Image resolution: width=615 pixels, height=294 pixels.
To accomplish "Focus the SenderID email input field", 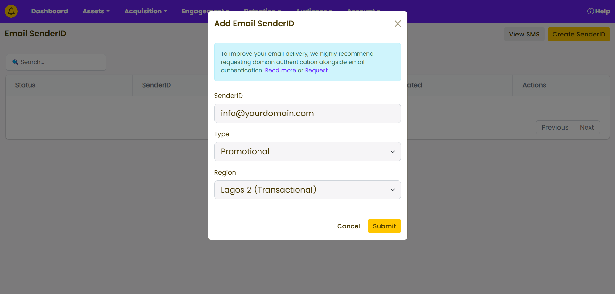I will 307,113.
